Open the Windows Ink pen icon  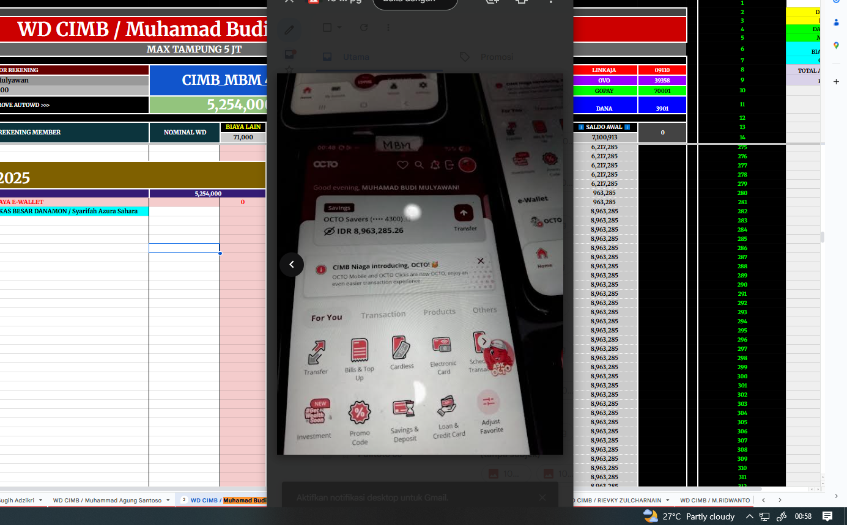click(781, 516)
